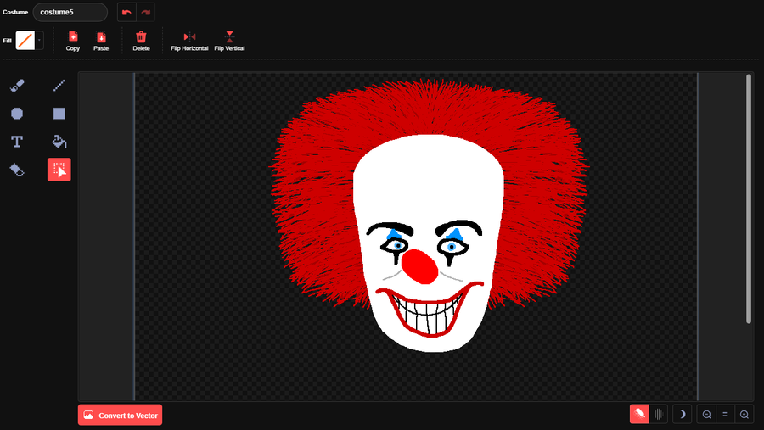
Task: Click the clown's red nose on canvas
Action: coord(419,266)
